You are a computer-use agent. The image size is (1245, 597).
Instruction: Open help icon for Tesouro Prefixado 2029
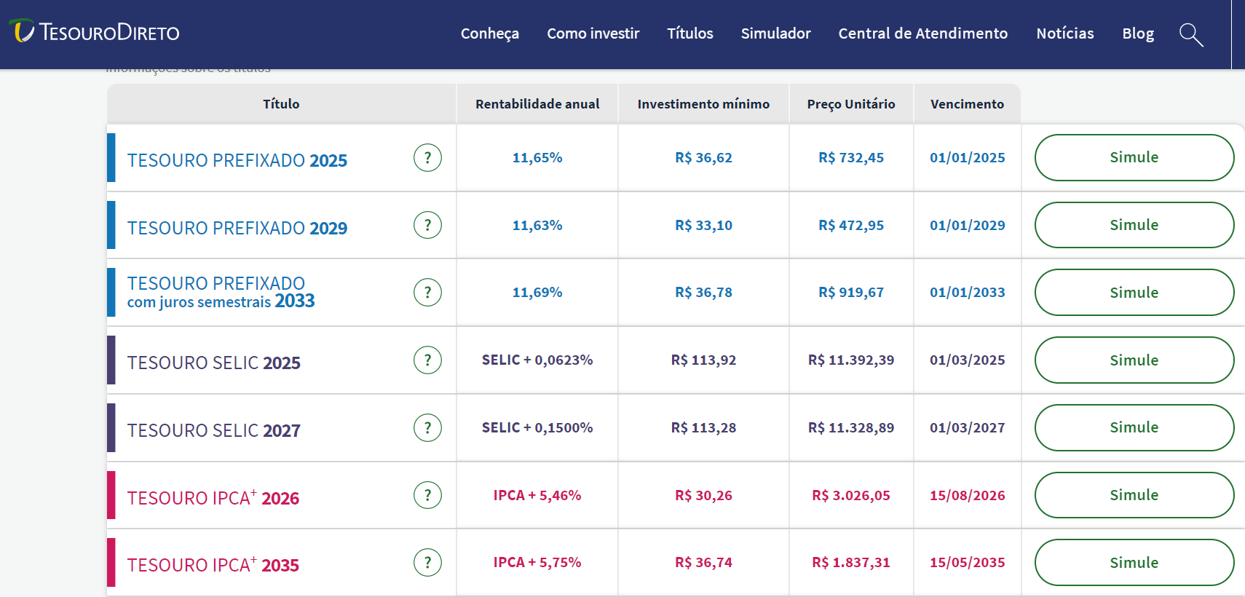(x=427, y=225)
